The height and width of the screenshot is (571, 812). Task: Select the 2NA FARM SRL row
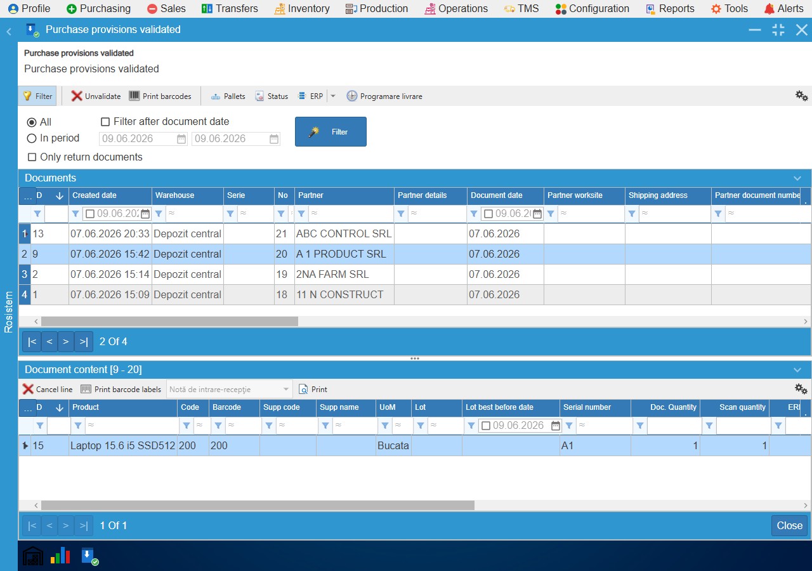[415, 274]
